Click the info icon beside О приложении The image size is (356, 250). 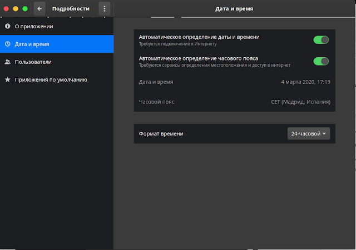(8, 26)
